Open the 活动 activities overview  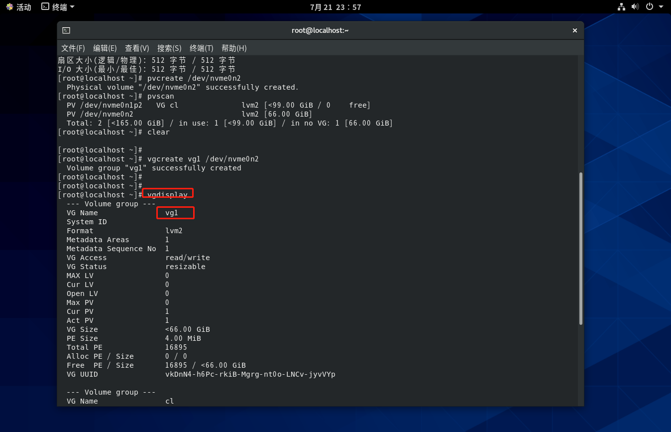click(18, 7)
